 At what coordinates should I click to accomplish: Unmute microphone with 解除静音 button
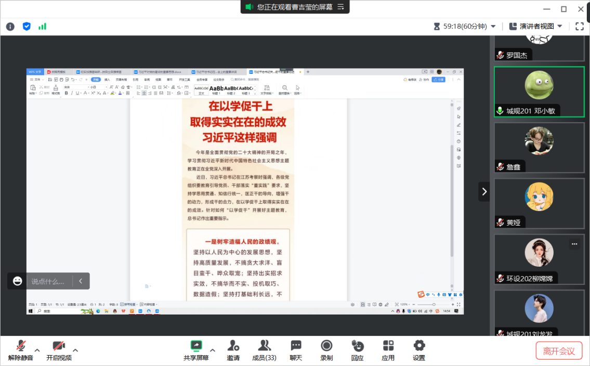pos(21,350)
